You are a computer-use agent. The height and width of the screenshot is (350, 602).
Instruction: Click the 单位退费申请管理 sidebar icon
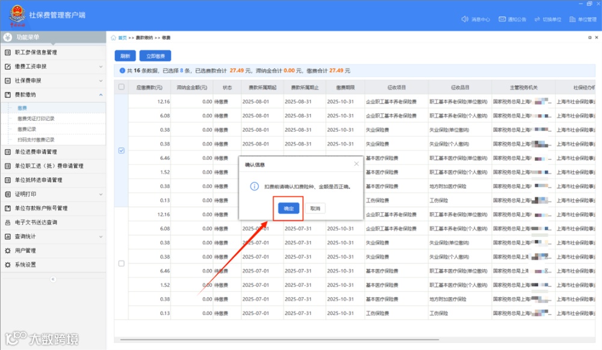coord(8,152)
